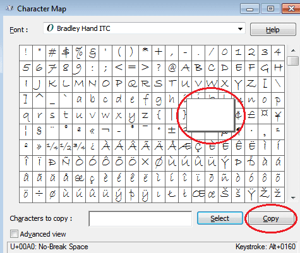Select the Œ capital ligature character

(198, 194)
